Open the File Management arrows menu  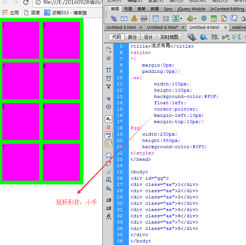pyautogui.click(x=215, y=37)
